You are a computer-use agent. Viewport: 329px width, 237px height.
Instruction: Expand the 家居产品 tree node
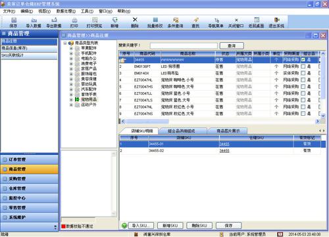[x=71, y=68]
